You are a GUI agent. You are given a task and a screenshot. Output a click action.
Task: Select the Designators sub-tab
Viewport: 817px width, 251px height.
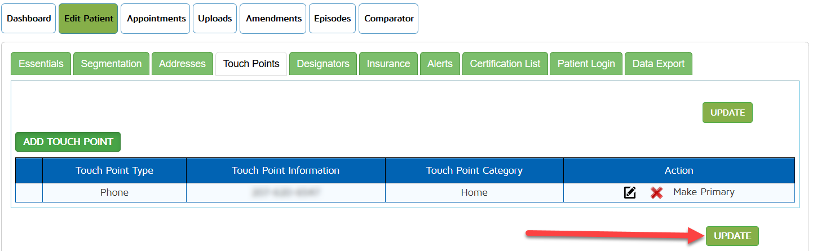323,64
